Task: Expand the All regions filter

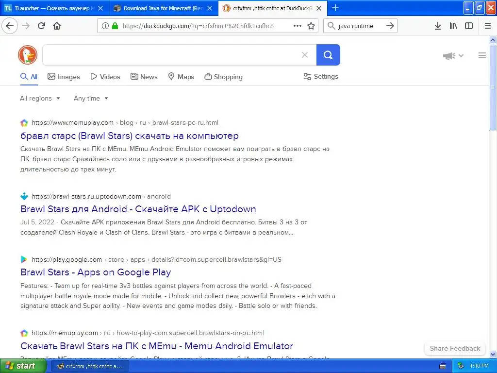Action: tap(40, 98)
